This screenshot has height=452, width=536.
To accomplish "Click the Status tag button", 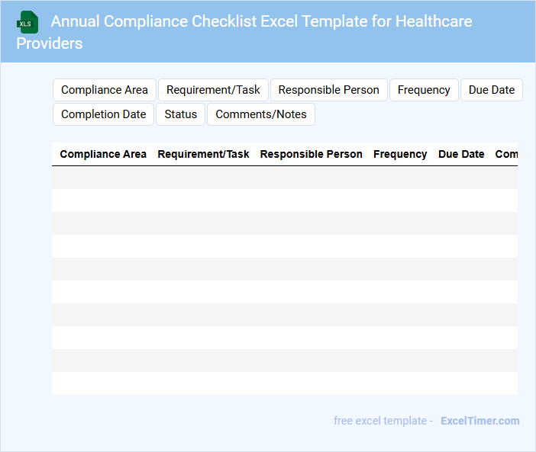I will (181, 114).
